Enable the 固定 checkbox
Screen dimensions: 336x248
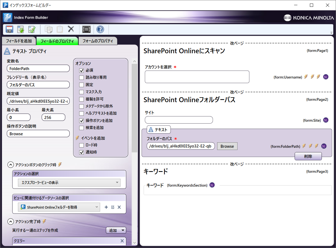click(81, 85)
